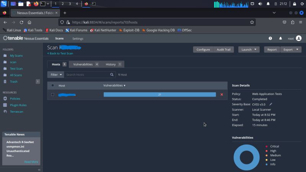
Task: Expand the Filter dropdown
Action: (55, 75)
